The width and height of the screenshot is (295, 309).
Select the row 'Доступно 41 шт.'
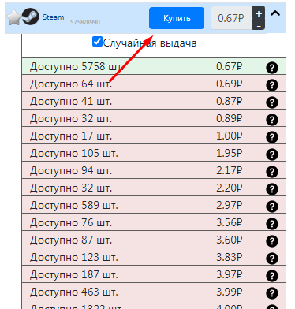154,101
